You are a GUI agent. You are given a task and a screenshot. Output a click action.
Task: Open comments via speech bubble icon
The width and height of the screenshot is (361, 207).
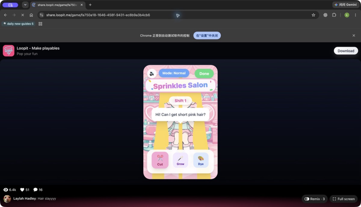click(x=35, y=190)
